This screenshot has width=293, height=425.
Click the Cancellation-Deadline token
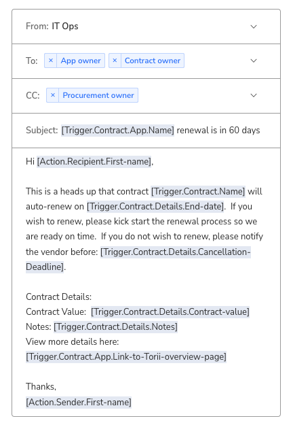point(176,252)
